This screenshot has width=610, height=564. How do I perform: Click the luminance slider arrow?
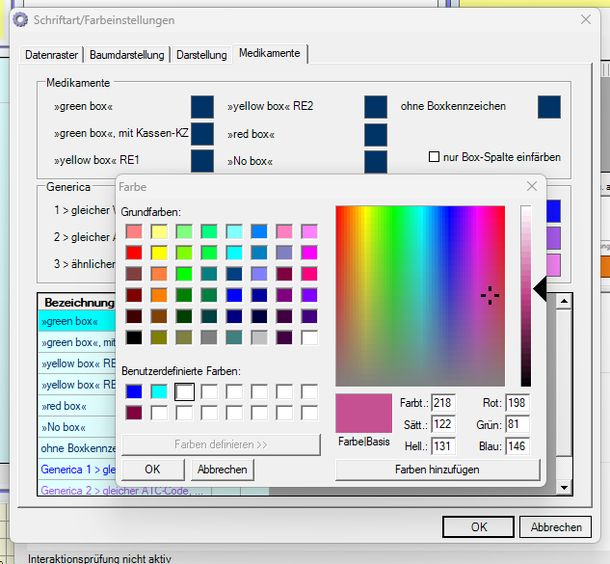pos(540,287)
